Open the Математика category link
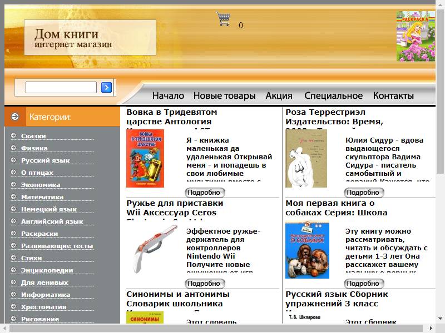 (x=42, y=197)
